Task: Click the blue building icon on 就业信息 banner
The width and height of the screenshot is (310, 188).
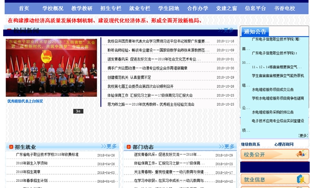Action: click(x=301, y=179)
